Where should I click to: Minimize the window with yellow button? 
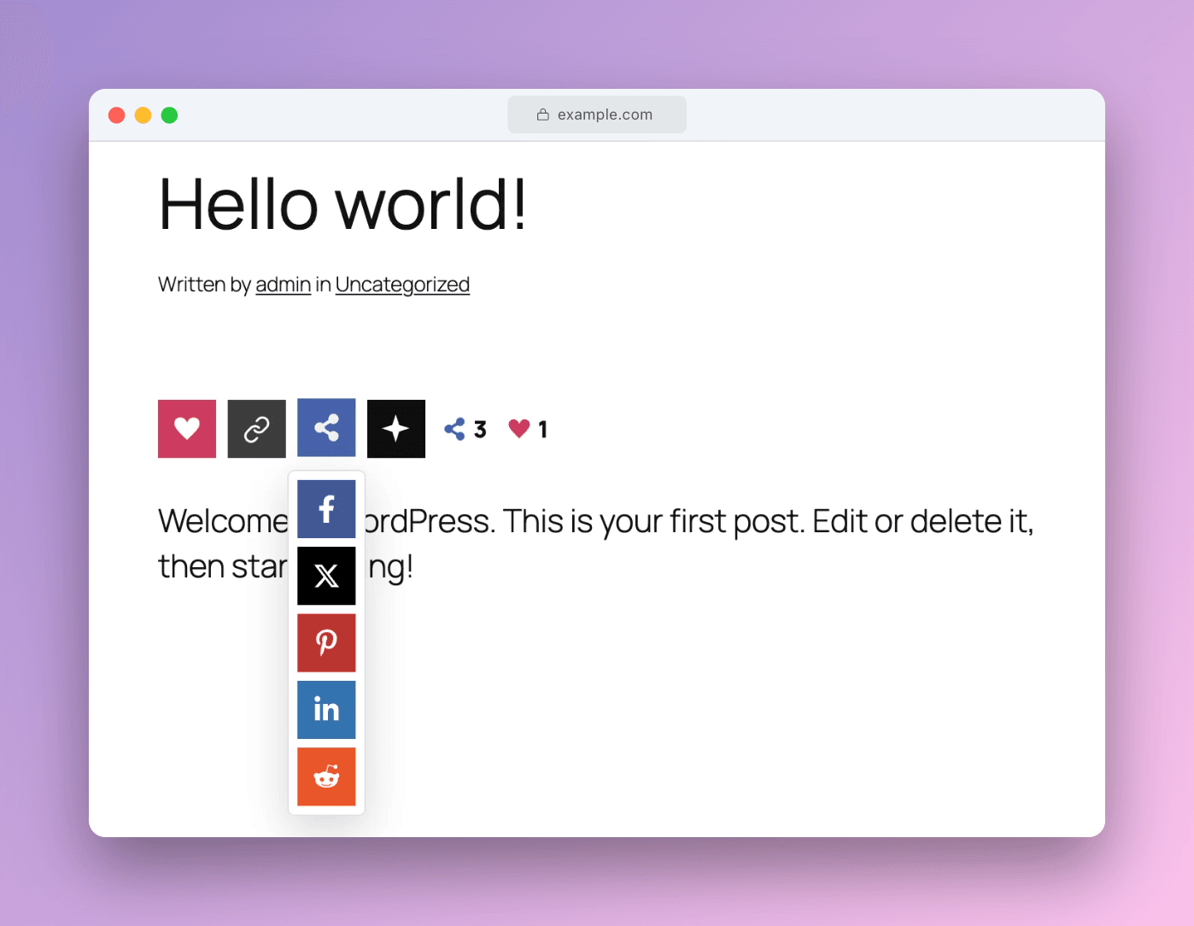click(x=143, y=115)
